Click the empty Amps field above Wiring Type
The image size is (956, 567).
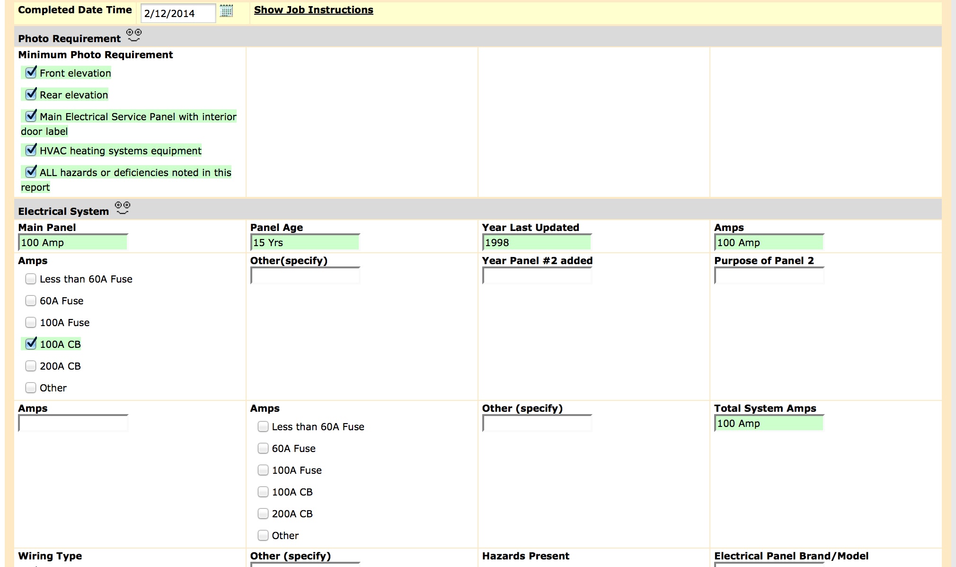(73, 423)
